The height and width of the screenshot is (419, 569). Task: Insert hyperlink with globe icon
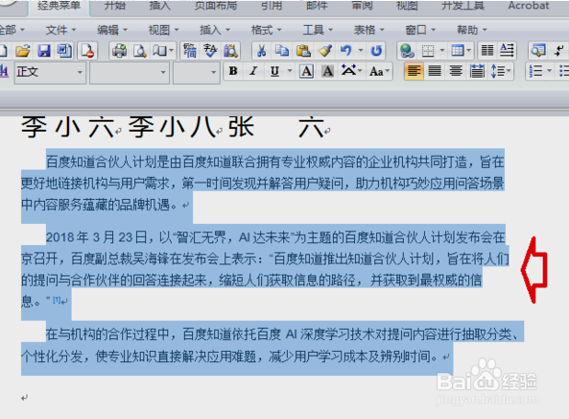coord(407,51)
